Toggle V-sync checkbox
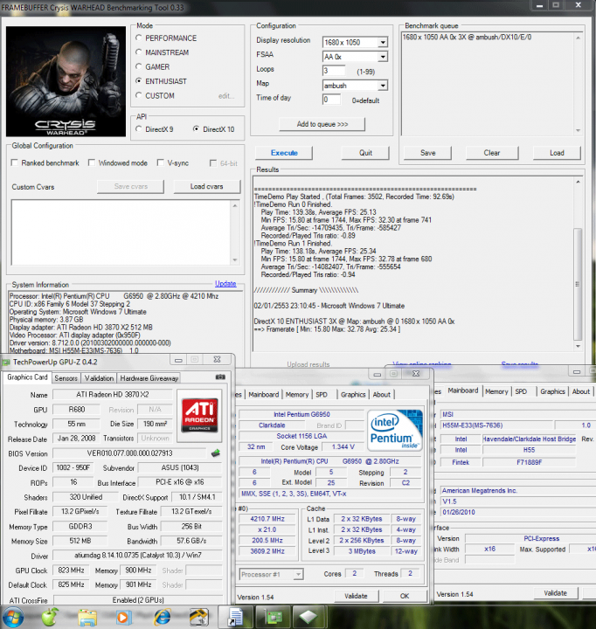596x629 pixels. [161, 162]
